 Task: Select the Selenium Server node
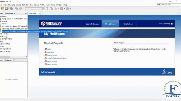point(5,51)
